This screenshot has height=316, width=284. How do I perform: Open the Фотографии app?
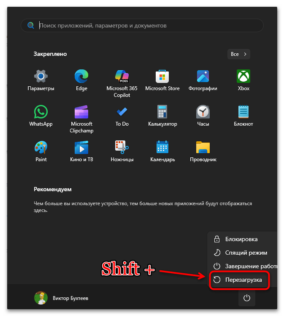point(203,80)
